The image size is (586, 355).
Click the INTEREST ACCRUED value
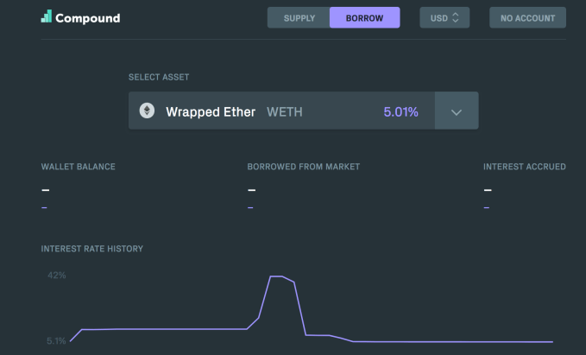point(488,190)
